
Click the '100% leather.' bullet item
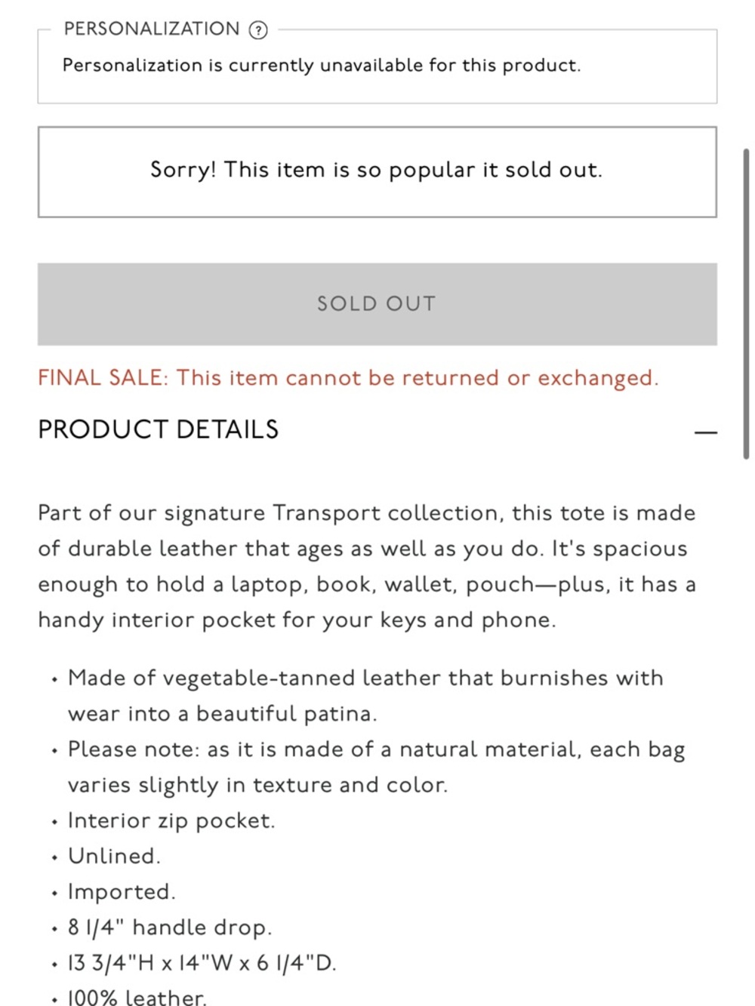pyautogui.click(x=137, y=997)
